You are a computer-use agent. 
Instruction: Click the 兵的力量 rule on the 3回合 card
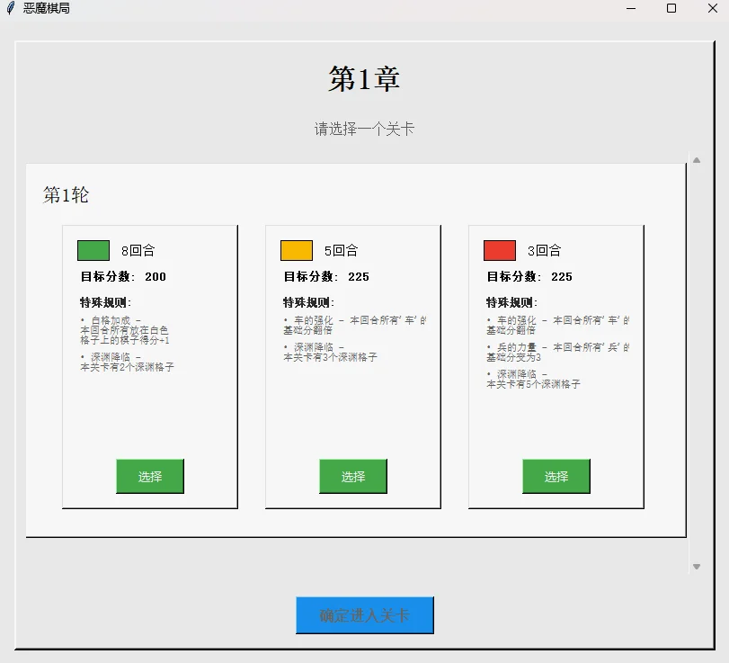point(557,352)
